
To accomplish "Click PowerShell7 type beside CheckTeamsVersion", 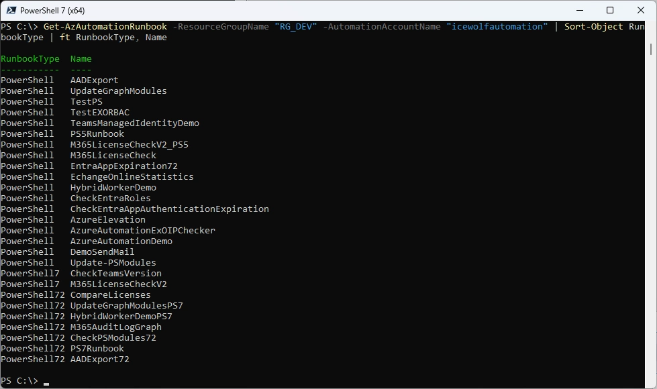I will point(30,274).
